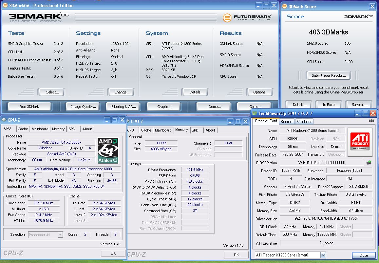Open the Memory tab in left CPU-Z window
Image resolution: width=379 pixels, height=263 pixels.
[58, 129]
